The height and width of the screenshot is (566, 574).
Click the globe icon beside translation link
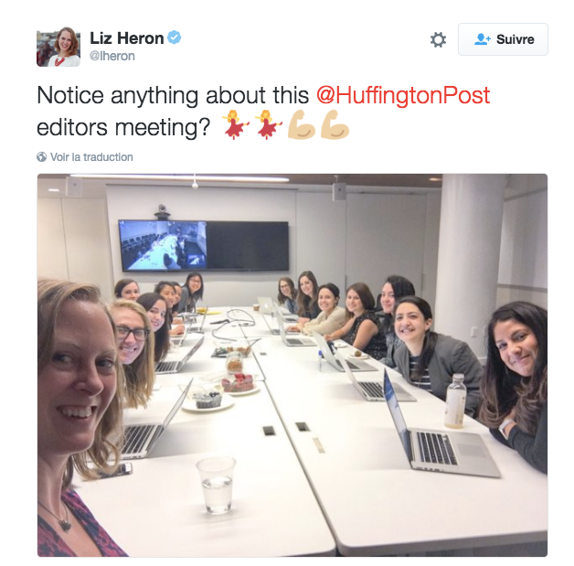[42, 157]
